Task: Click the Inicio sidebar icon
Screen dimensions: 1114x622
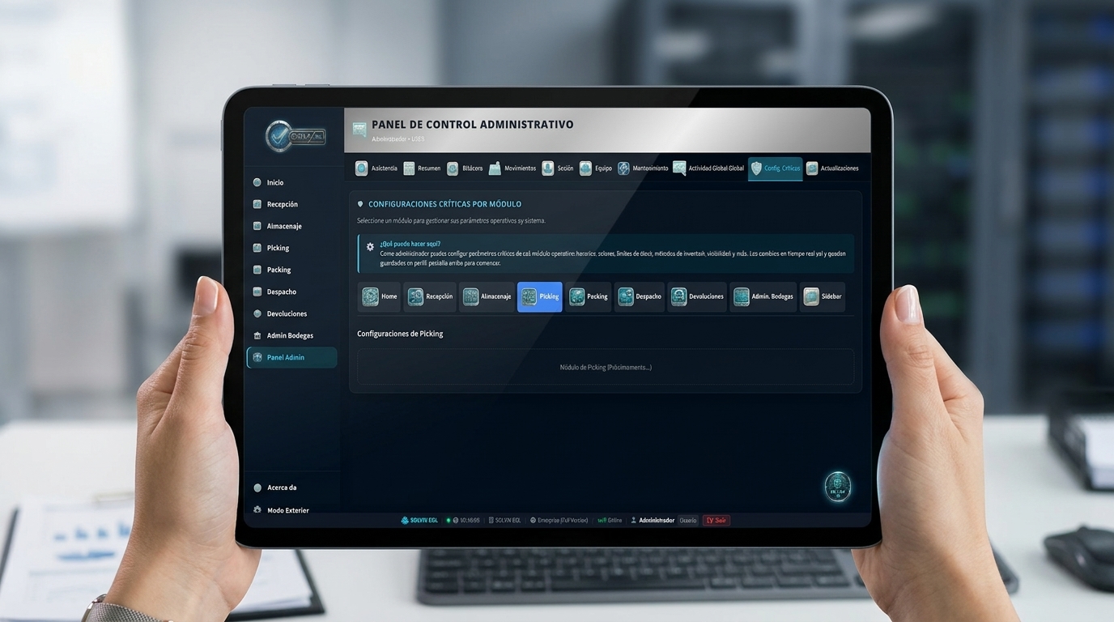Action: [257, 183]
